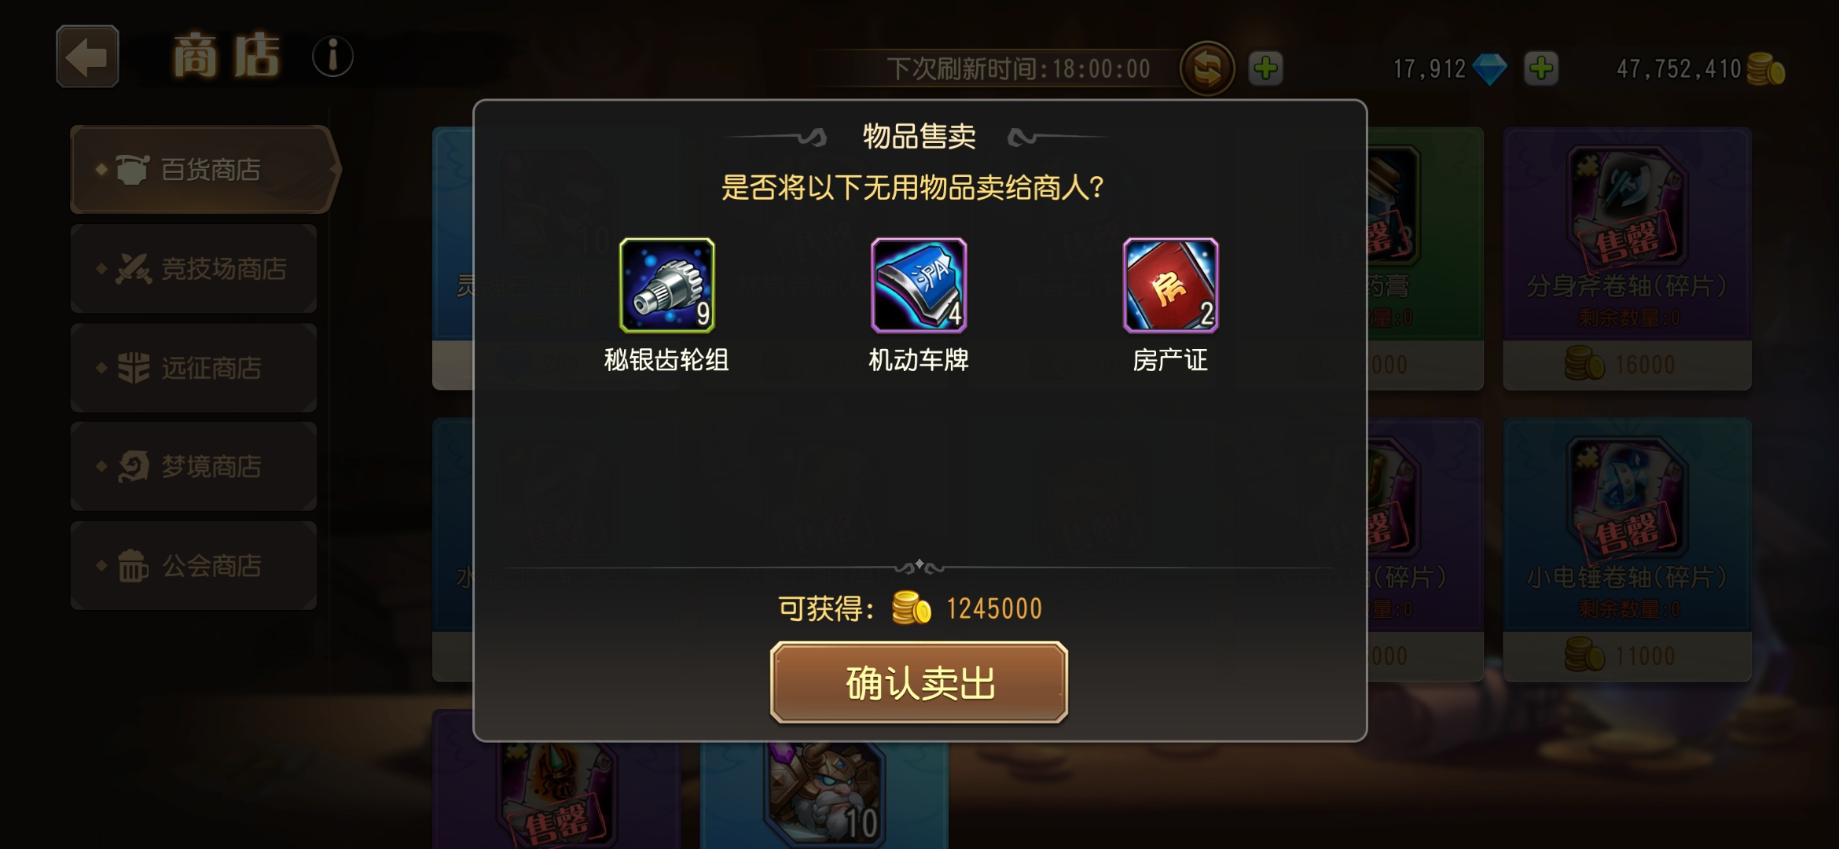The height and width of the screenshot is (849, 1839).
Task: Open the 公会商店 tab
Action: (193, 565)
